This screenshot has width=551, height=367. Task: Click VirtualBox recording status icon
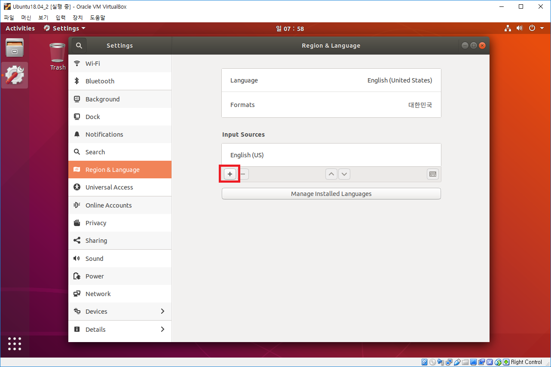click(x=482, y=362)
